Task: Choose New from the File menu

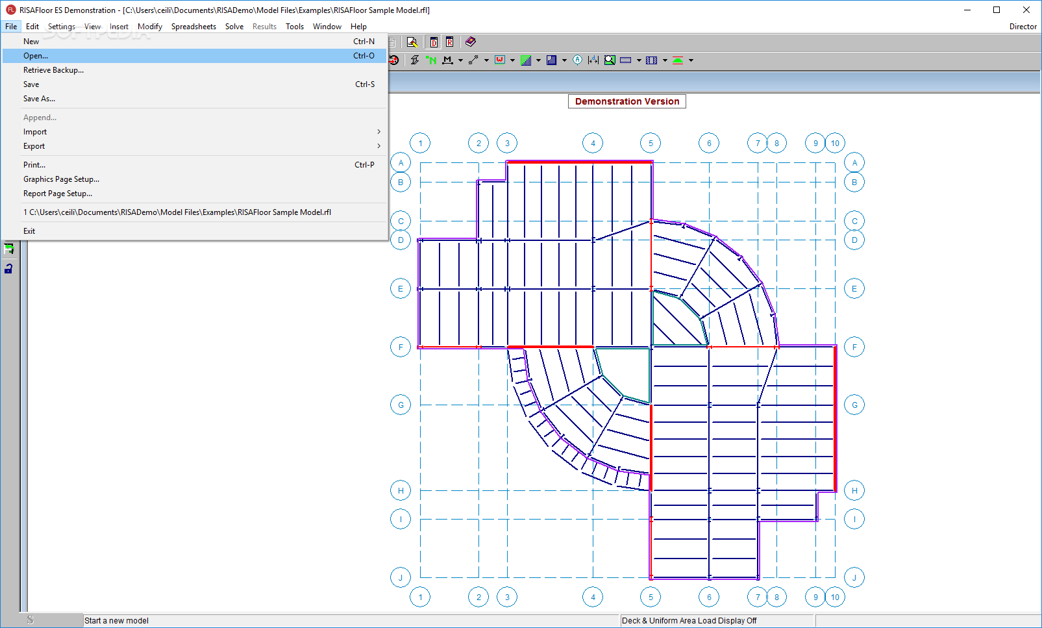Action: pos(195,42)
